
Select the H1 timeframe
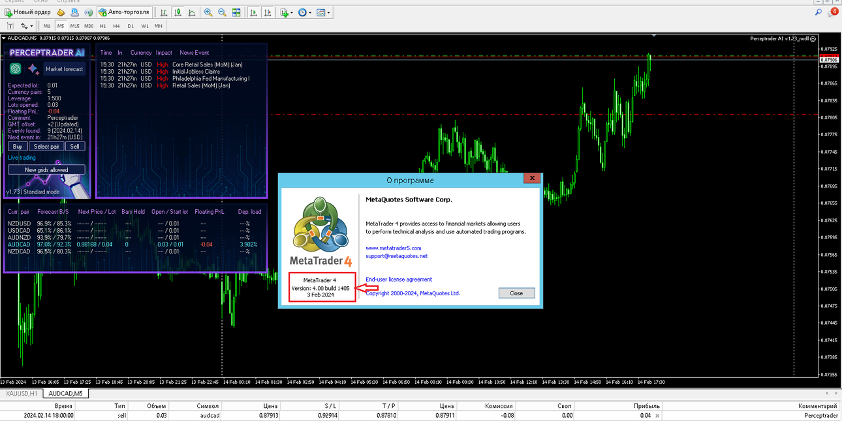tap(103, 26)
